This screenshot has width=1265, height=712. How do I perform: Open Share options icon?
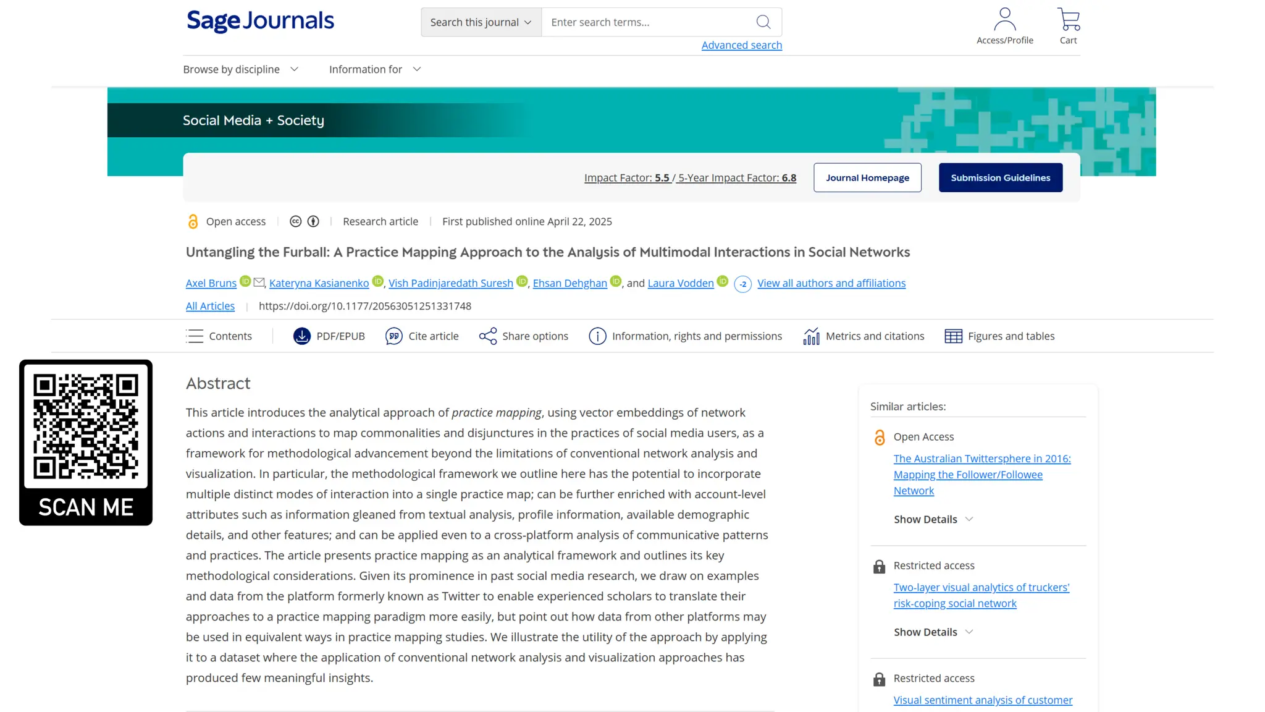pos(488,336)
